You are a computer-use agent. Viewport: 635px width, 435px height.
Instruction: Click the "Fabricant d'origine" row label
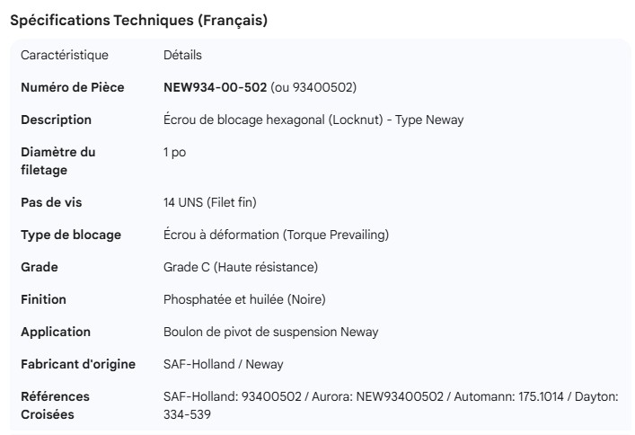(78, 364)
